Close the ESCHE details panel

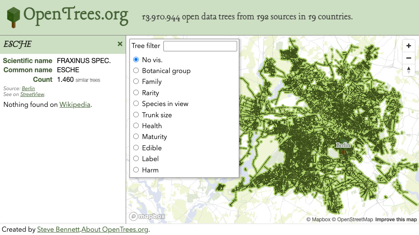pyautogui.click(x=120, y=44)
